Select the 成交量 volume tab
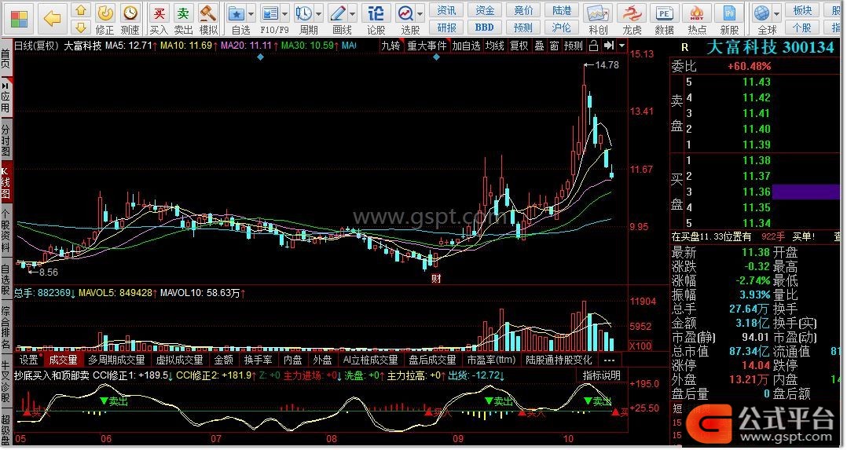The height and width of the screenshot is (450, 847). click(63, 360)
